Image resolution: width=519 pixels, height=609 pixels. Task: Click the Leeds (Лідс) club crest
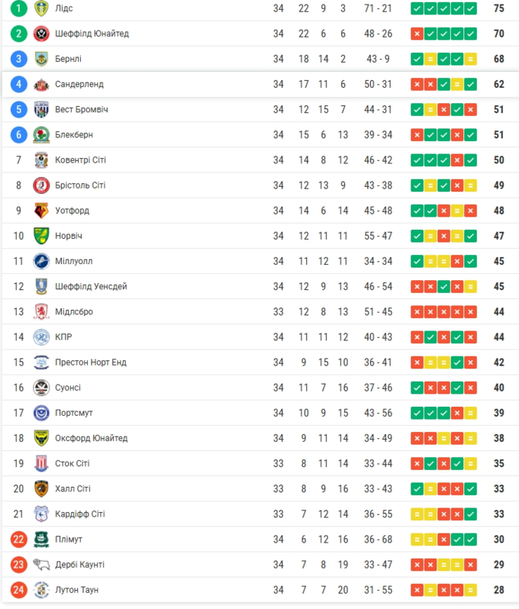click(x=41, y=8)
